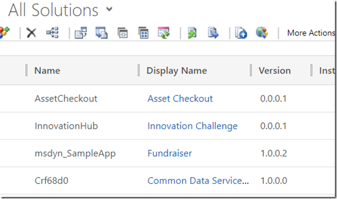Select the msdyn_SampleApp name cell
337x199 pixels.
pyautogui.click(x=75, y=153)
